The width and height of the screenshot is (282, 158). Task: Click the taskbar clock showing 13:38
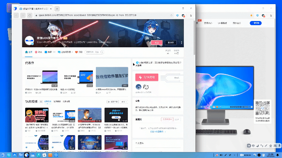point(271,155)
